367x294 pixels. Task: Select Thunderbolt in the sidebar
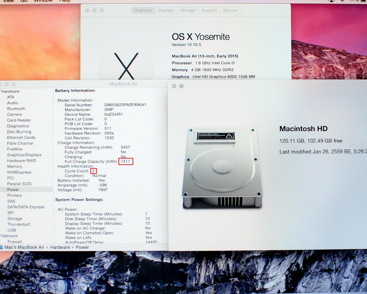tap(19, 225)
